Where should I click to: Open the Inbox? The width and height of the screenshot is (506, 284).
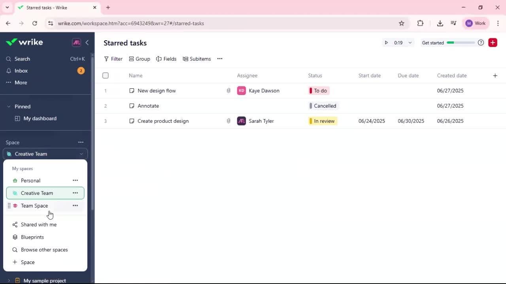(x=21, y=71)
